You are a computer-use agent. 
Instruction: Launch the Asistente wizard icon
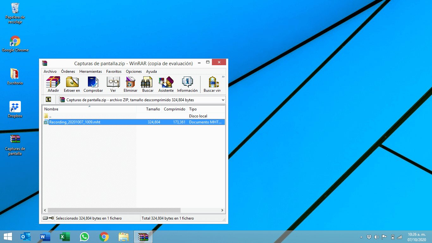coord(166,84)
